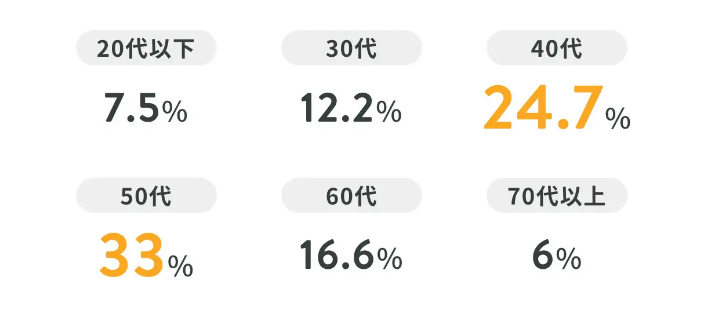Click the percent sign beside 24.7
704x336 pixels.
pyautogui.click(x=618, y=119)
